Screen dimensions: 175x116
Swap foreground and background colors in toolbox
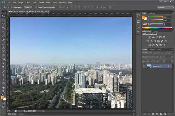coord(5,95)
